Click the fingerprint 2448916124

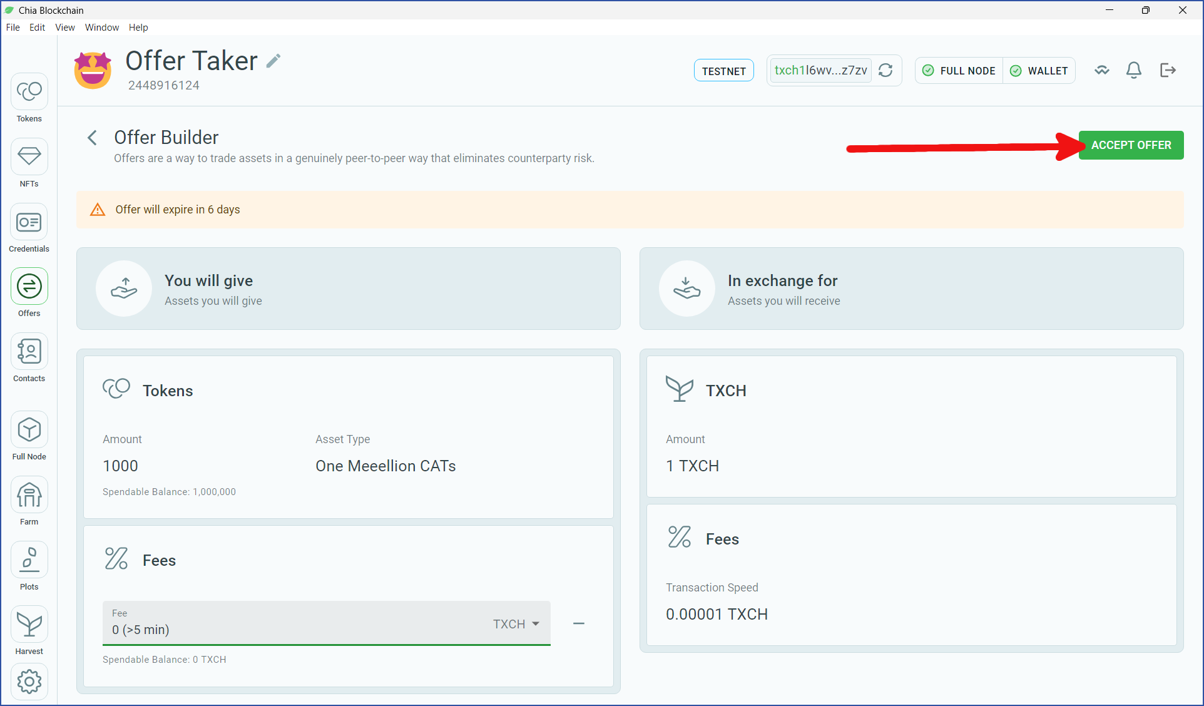click(x=164, y=85)
